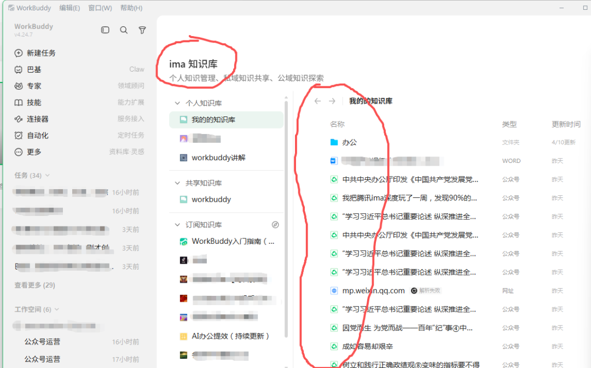Click the icon of 成如容易却艰辛 row
The image size is (591, 368).
tap(334, 346)
